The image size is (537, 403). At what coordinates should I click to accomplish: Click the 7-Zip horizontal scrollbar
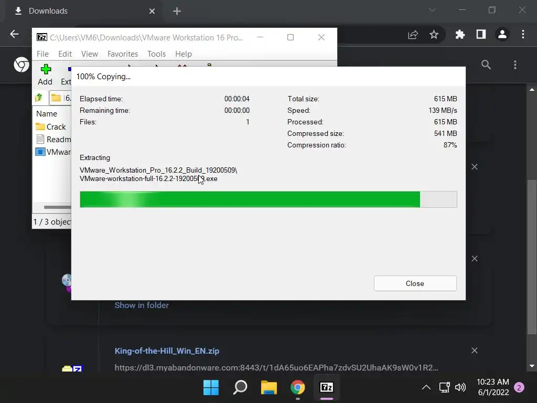tap(57, 207)
